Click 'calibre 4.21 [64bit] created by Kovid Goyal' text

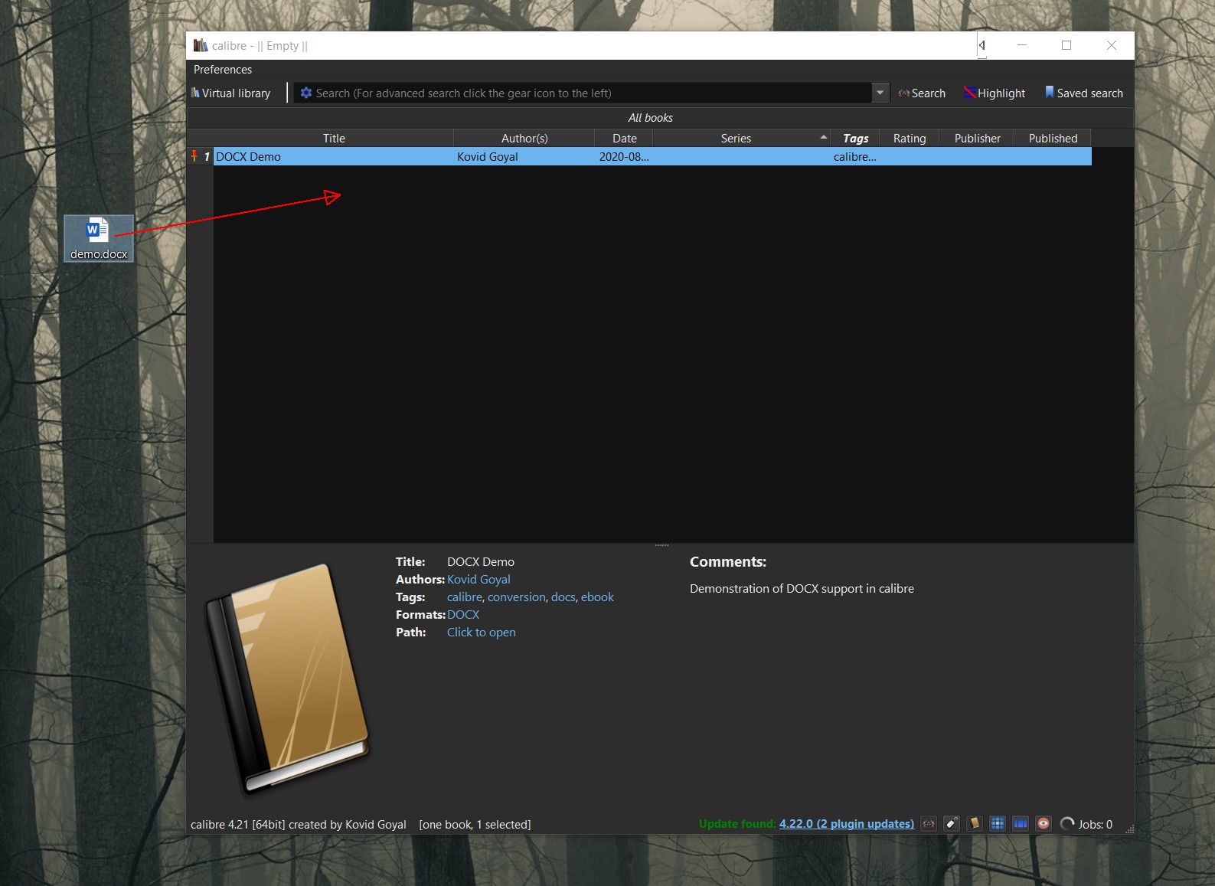[299, 825]
